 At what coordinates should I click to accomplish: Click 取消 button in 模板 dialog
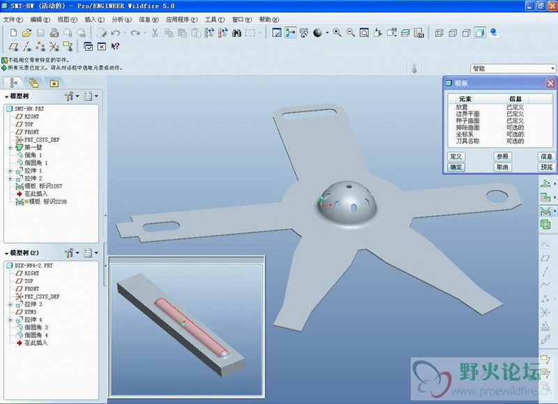pyautogui.click(x=502, y=167)
